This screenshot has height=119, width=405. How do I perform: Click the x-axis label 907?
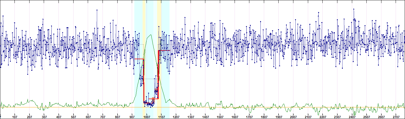click(x=132, y=117)
